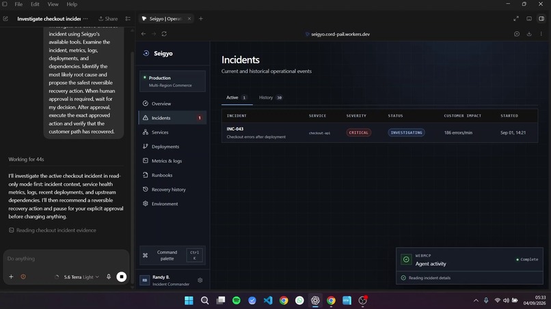Image resolution: width=551 pixels, height=309 pixels.
Task: Open Spotify from taskbar
Action: [236, 300]
